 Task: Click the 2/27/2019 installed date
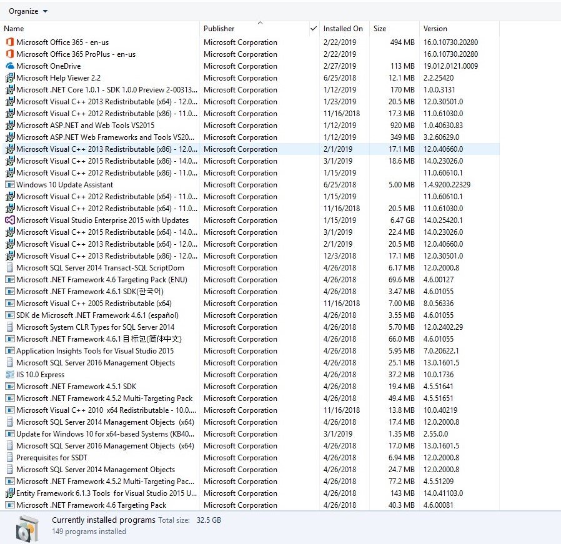coord(339,66)
